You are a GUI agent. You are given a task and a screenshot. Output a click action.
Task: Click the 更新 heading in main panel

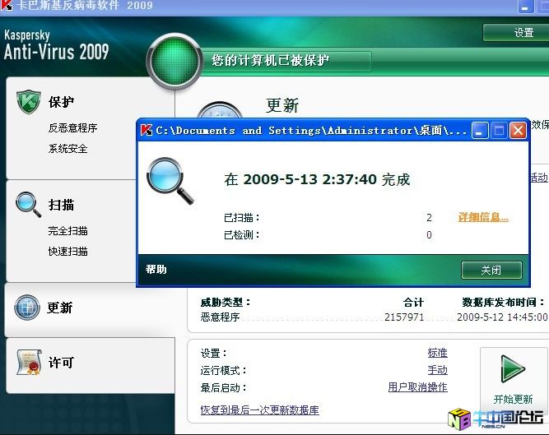(x=282, y=105)
